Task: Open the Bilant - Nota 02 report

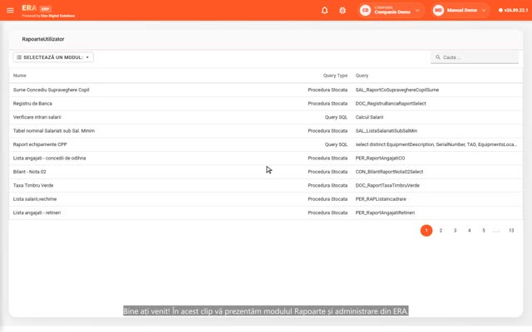Action: pyautogui.click(x=30, y=172)
